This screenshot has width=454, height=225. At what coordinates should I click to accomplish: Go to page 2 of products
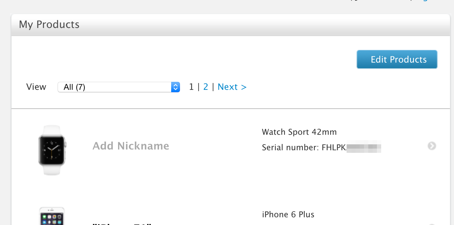[x=206, y=87]
